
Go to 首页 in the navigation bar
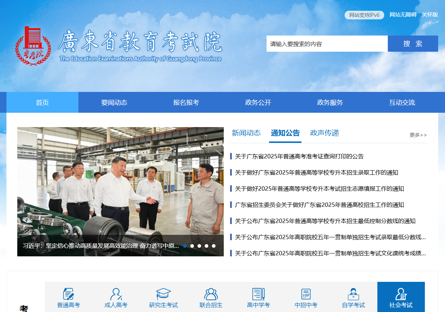coord(42,102)
